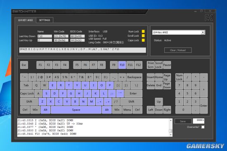Viewport: 227px width, 151px height.
Task: Click the Save button
Action: (x=183, y=121)
